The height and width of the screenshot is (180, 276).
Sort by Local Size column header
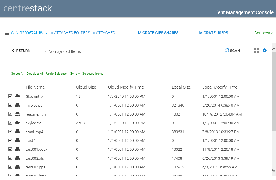pyautogui.click(x=181, y=87)
